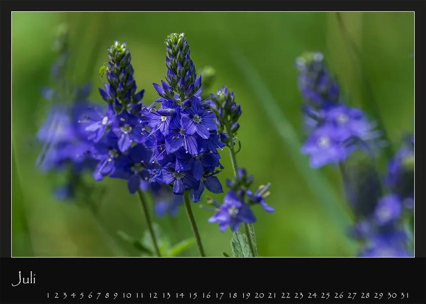The image size is (426, 304).
Task: Click the blue flower photo
Action: [x=213, y=134]
